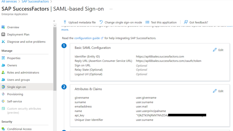Click the Properties bars icon
This screenshot has height=131, width=233.
click(3, 58)
